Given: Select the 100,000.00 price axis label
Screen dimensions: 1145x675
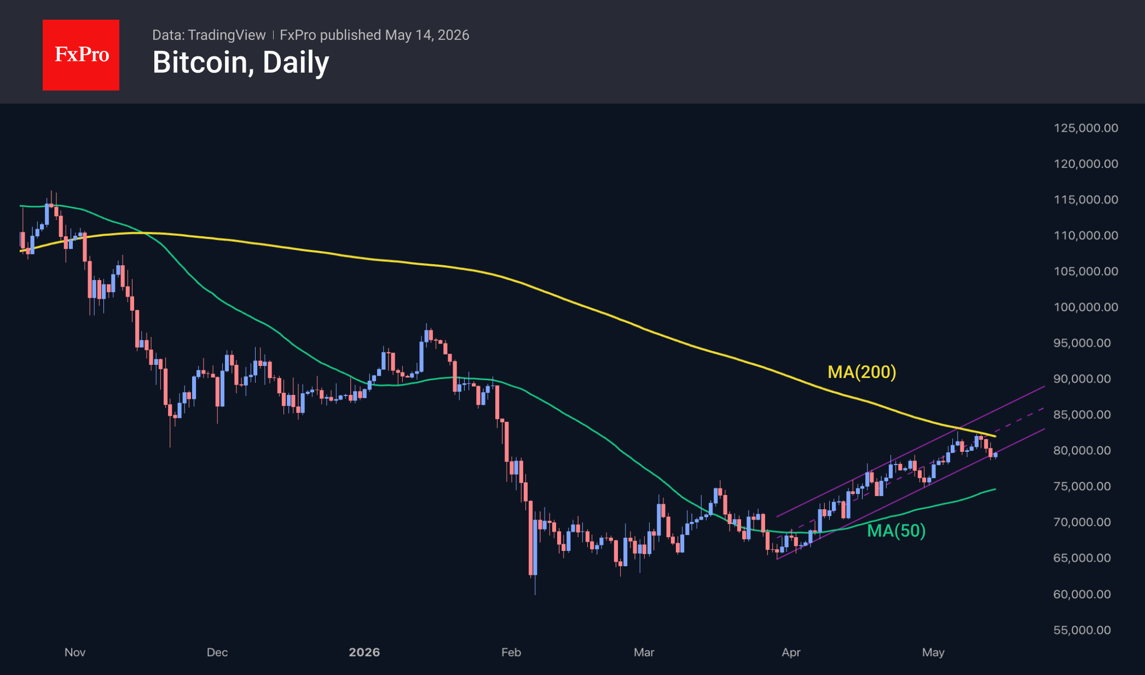Looking at the screenshot, I should point(1086,307).
